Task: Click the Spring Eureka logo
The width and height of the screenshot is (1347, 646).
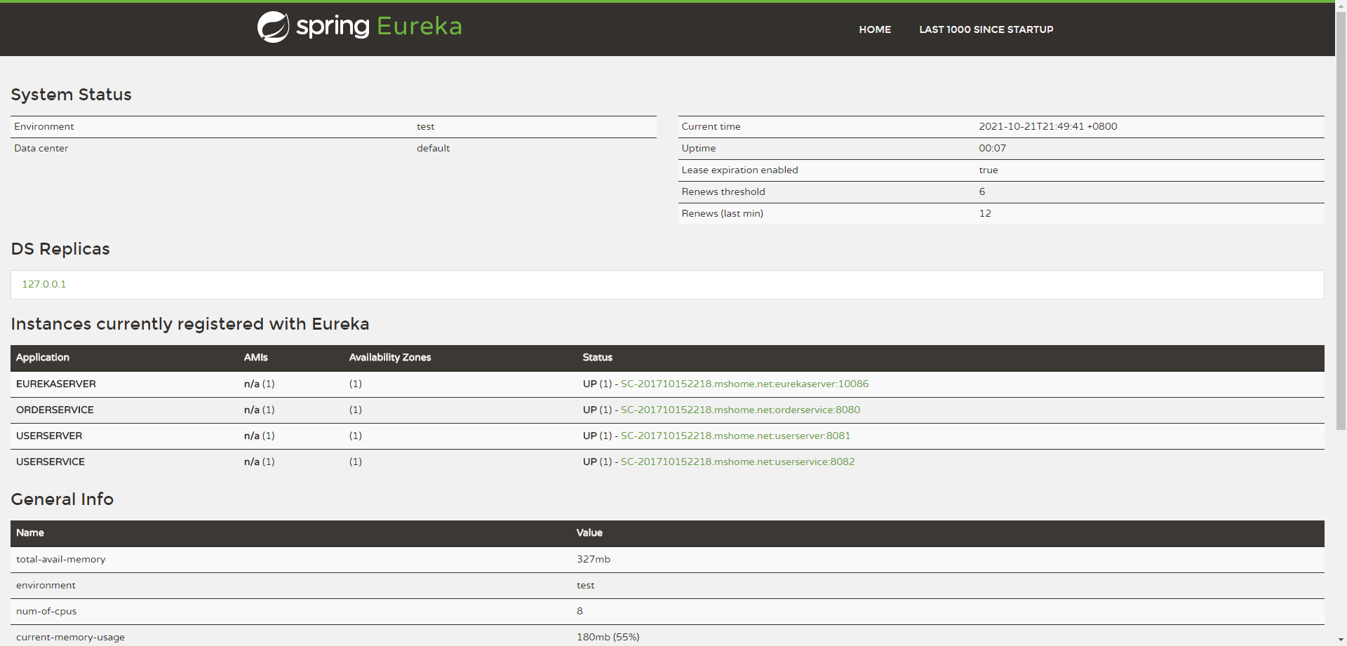Action: (x=359, y=27)
